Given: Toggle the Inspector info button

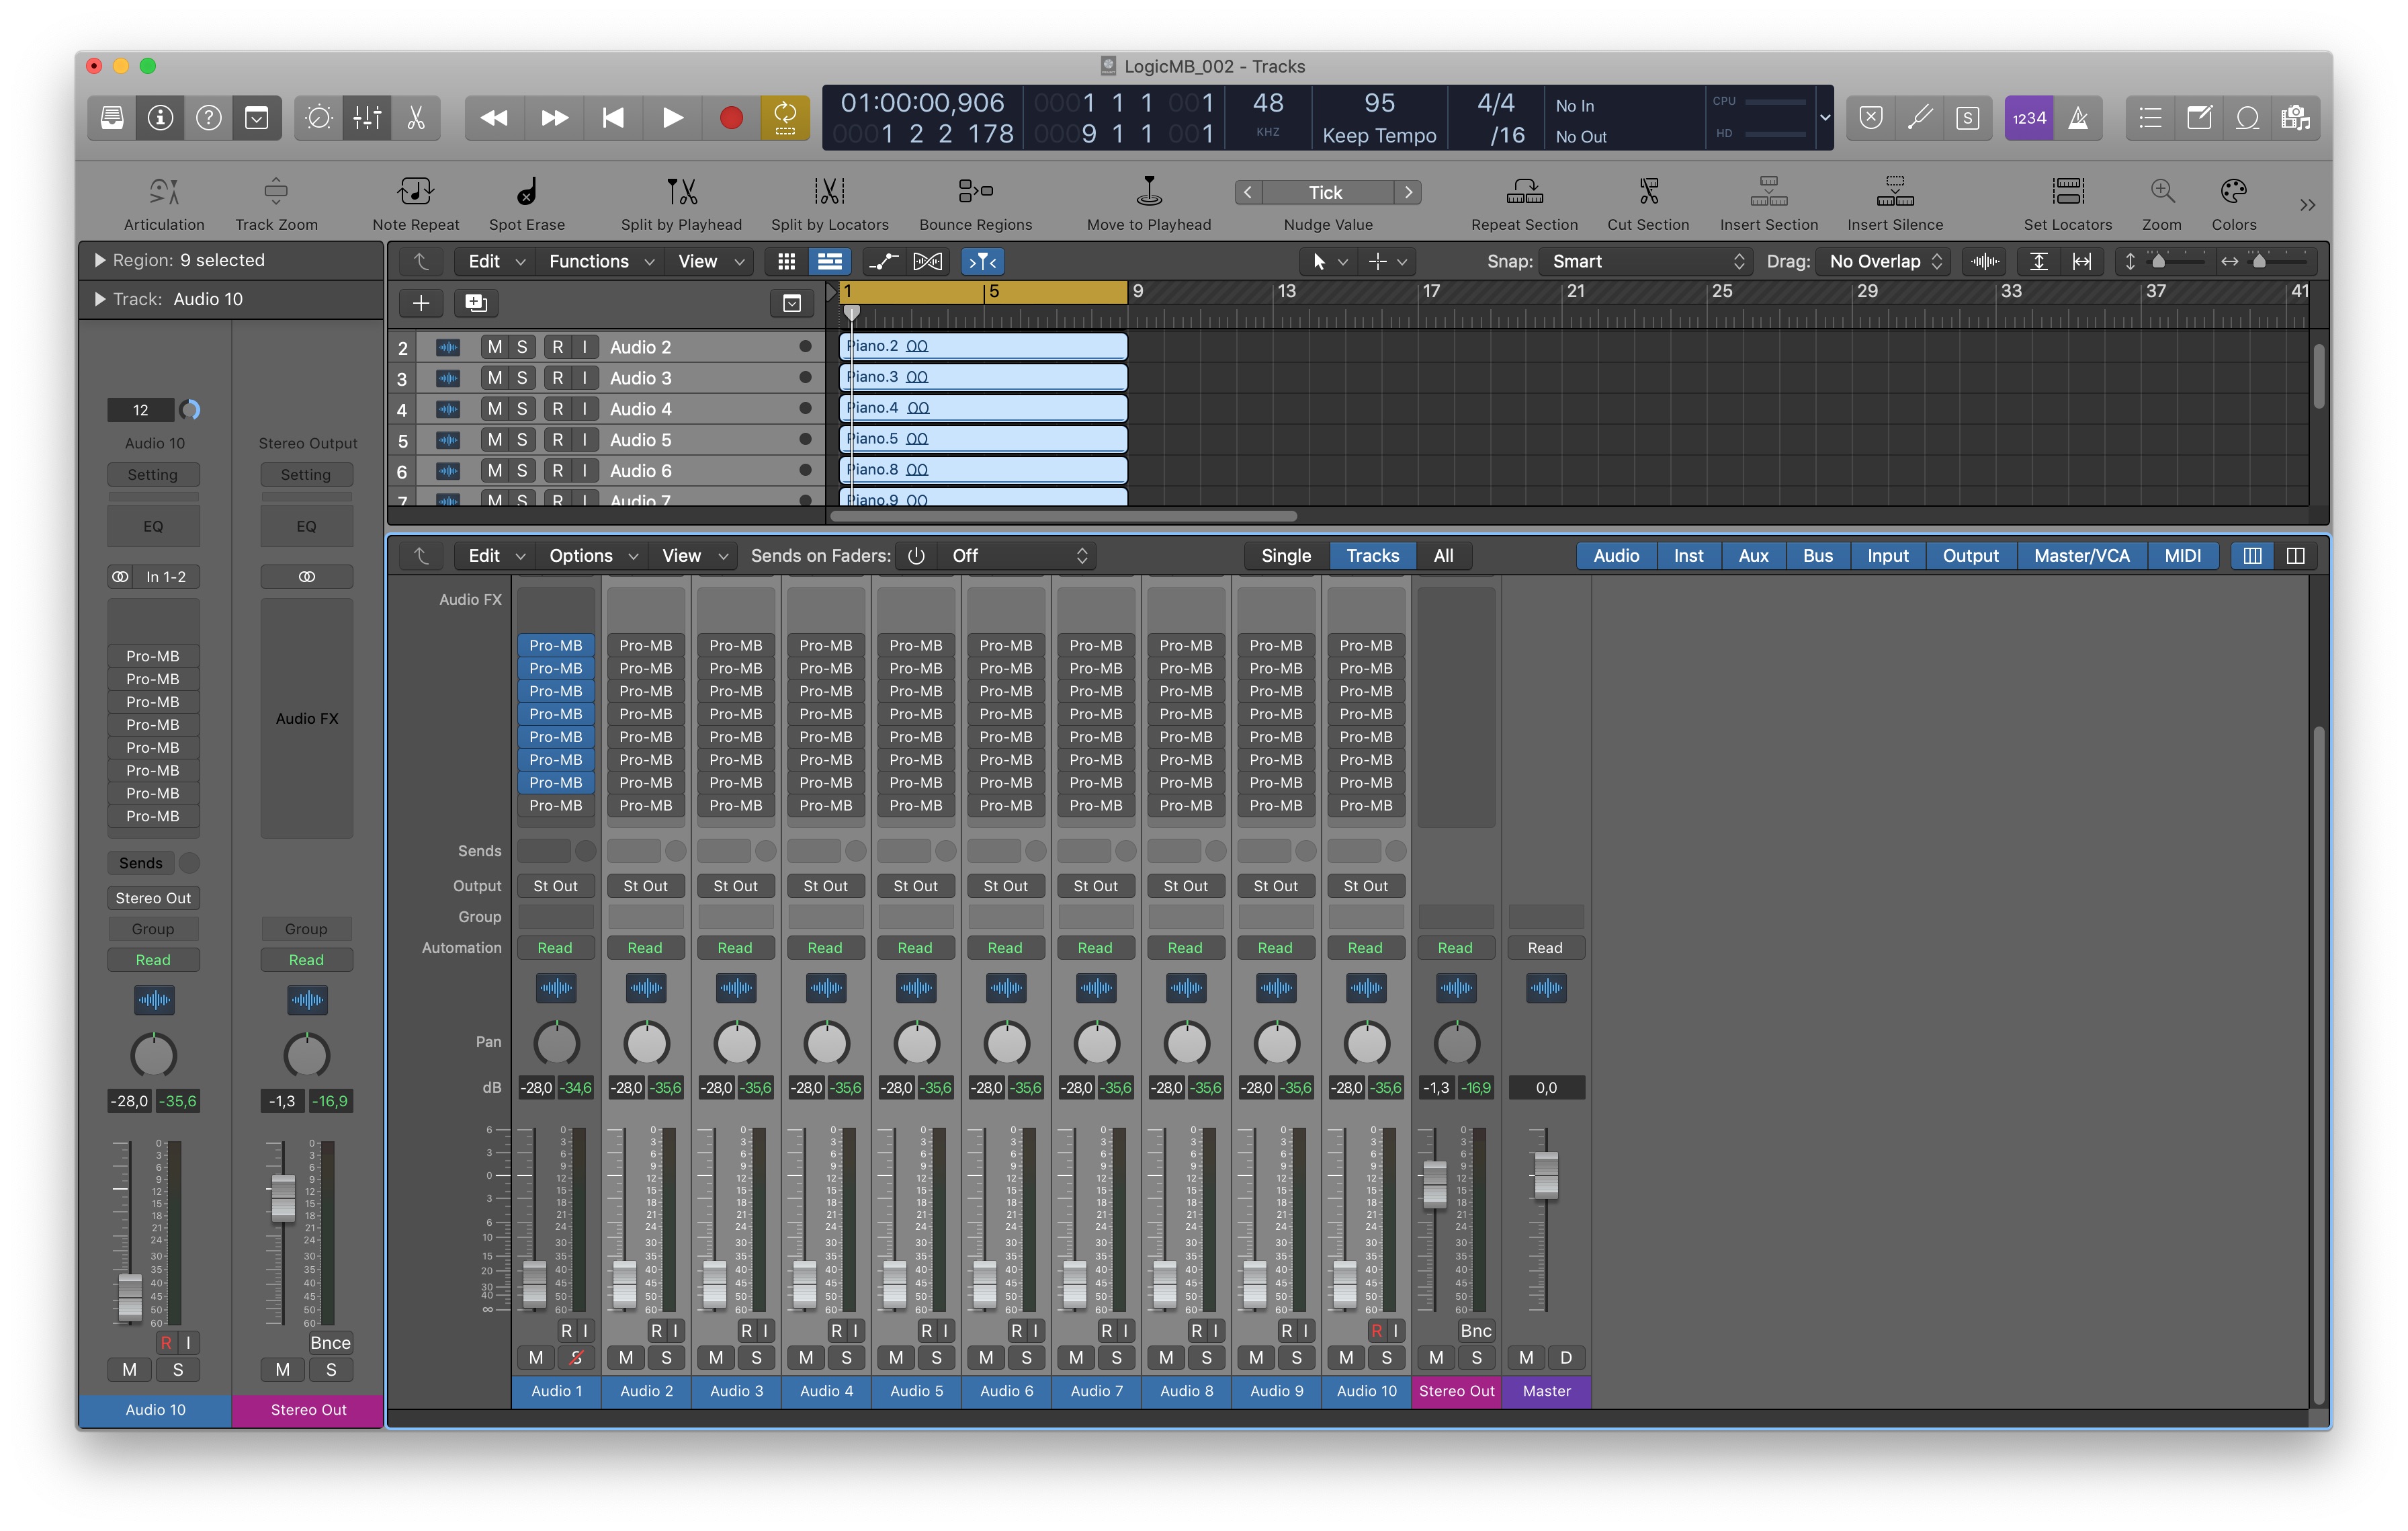Looking at the screenshot, I should 160,118.
